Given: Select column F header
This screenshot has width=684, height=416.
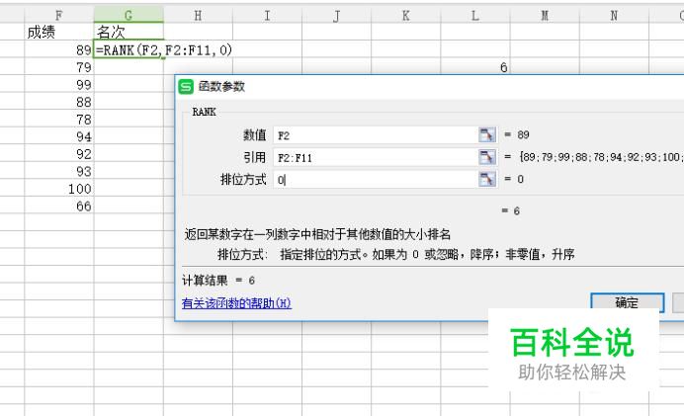Looking at the screenshot, I should (x=59, y=16).
